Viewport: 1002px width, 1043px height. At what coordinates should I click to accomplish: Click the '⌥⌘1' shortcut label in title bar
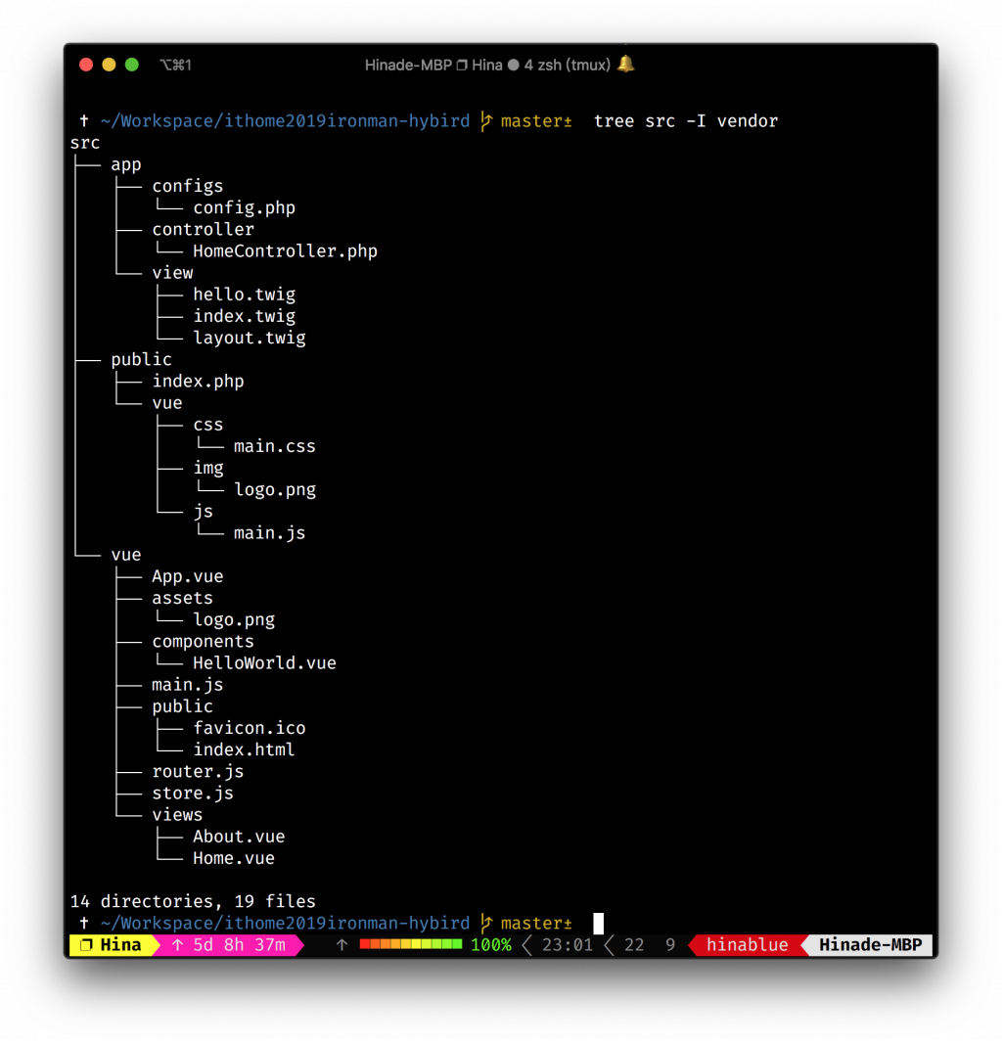176,66
